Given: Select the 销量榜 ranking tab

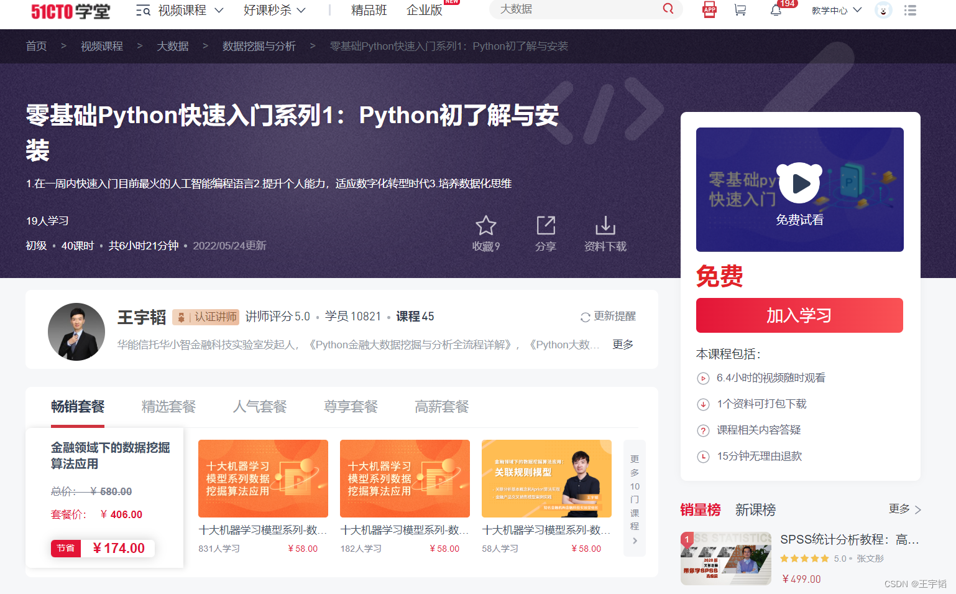Looking at the screenshot, I should pos(701,510).
